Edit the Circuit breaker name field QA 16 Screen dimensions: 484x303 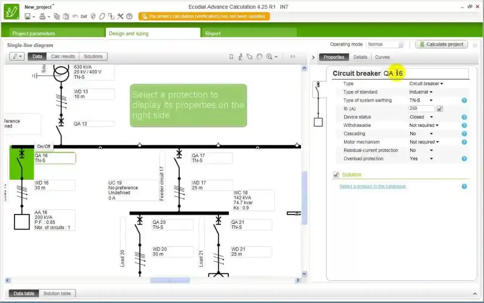[425, 73]
